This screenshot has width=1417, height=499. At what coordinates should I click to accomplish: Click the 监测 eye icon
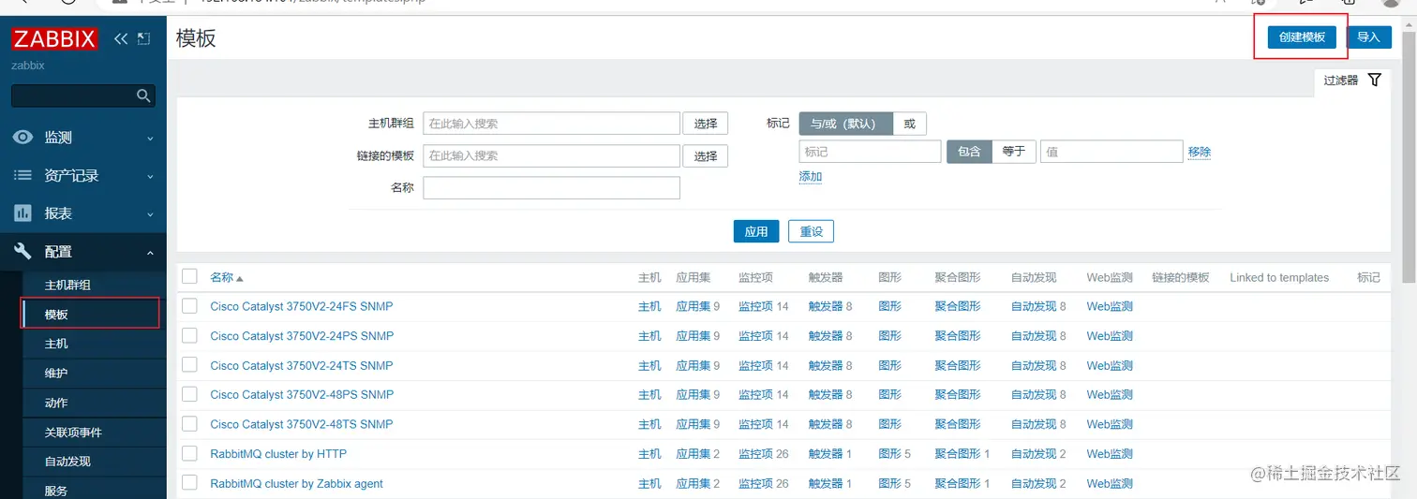23,138
